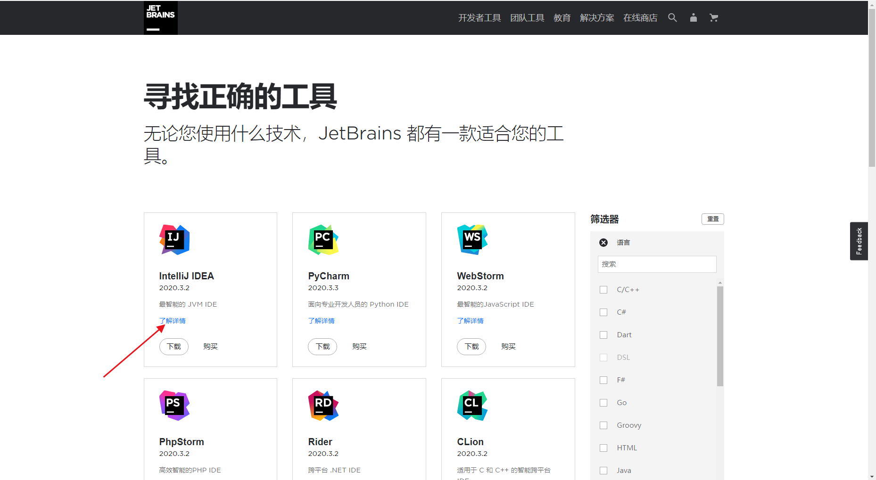Click the page vertical scrollbar

click(x=872, y=87)
